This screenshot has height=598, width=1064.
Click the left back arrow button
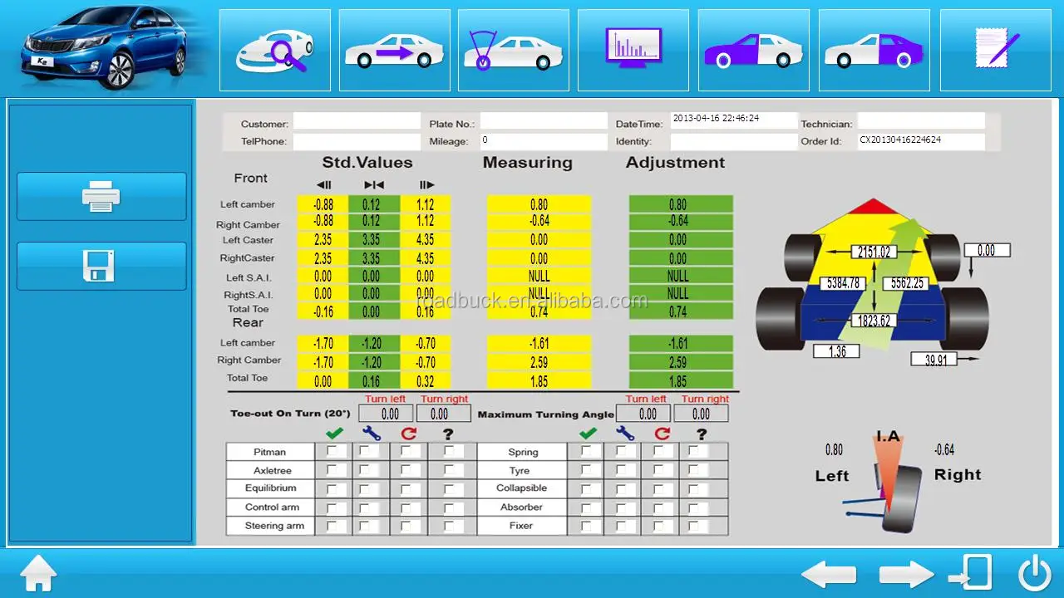pos(829,574)
